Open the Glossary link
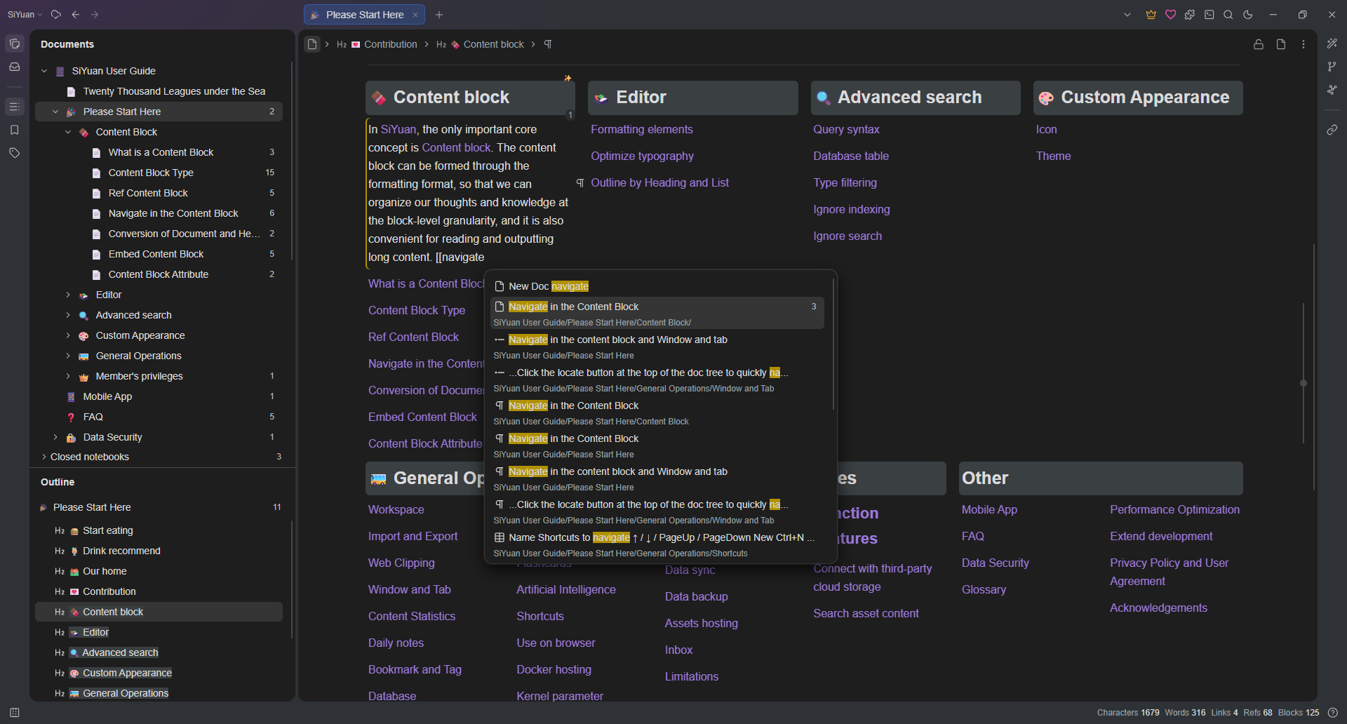The height and width of the screenshot is (724, 1347). [x=984, y=589]
